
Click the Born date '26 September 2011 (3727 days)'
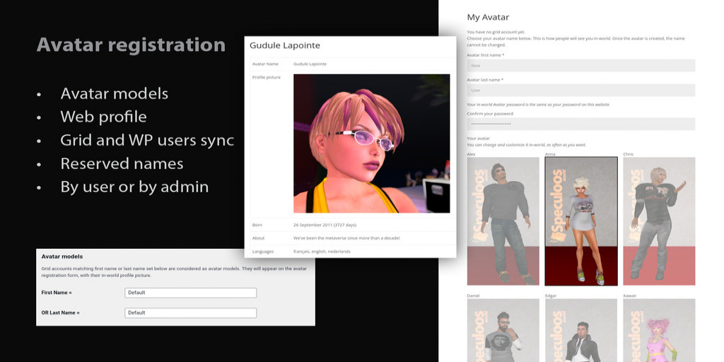pos(325,225)
